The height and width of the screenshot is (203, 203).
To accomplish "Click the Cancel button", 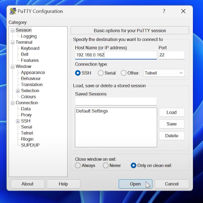I will pos(172,184).
